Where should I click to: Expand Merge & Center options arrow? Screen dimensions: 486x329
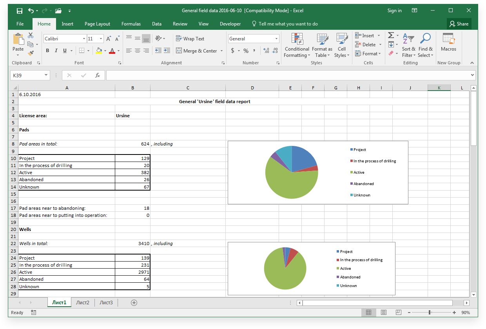(221, 51)
